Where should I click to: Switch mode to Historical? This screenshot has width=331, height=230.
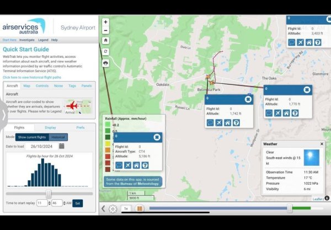[58, 137]
